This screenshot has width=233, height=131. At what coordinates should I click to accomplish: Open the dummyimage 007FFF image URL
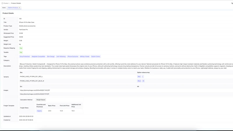tap(34, 94)
